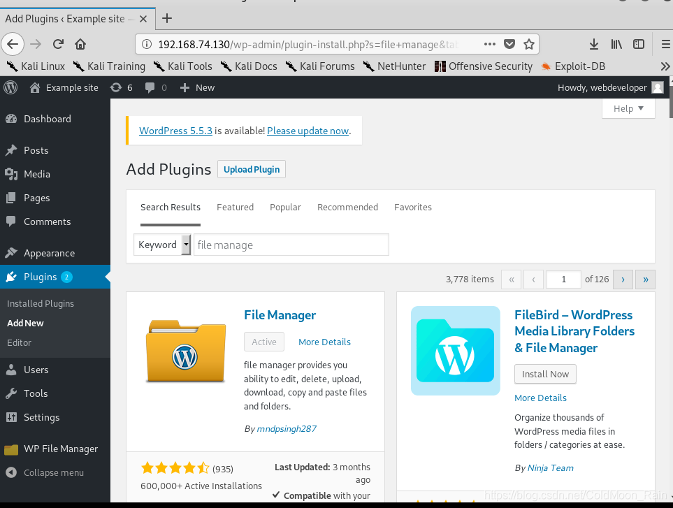Switch to Featured plugins tab
Viewport: 673px width, 508px height.
click(236, 208)
